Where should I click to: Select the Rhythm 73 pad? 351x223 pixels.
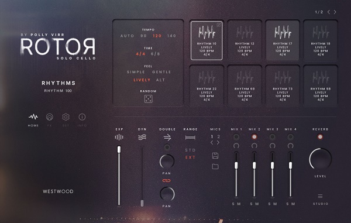[x=283, y=86]
